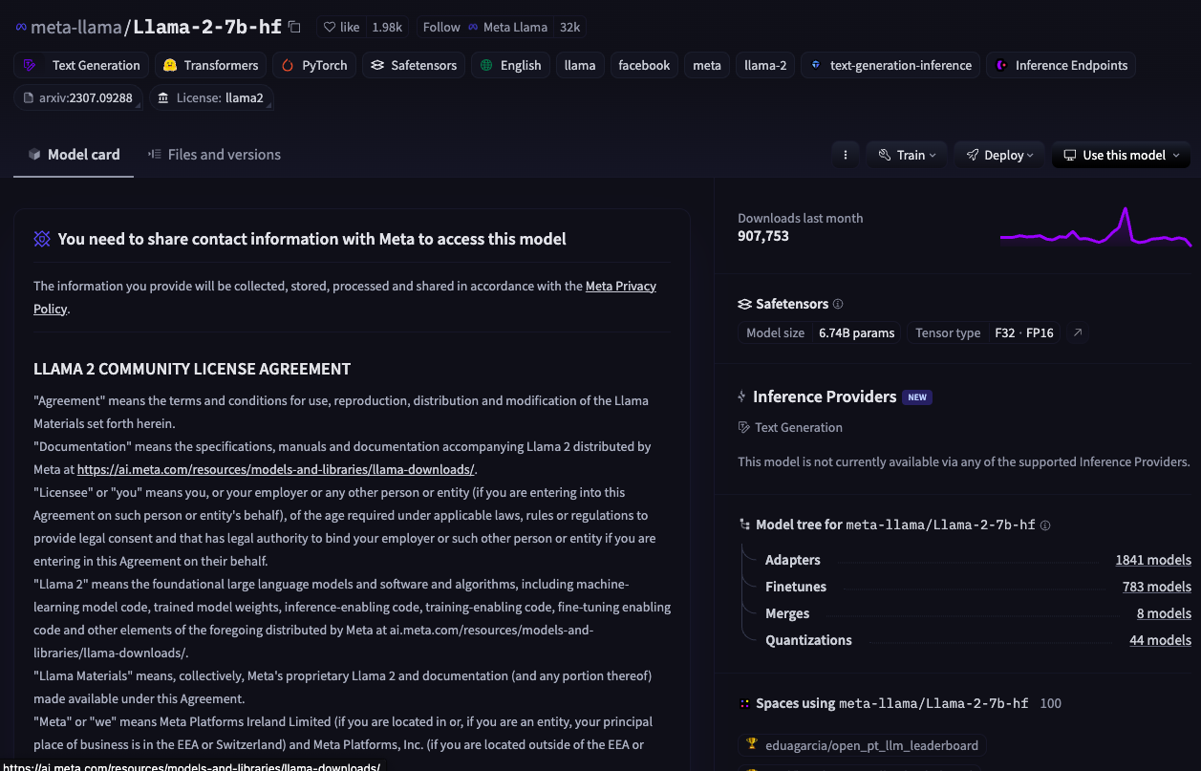Expand the Deploy dropdown
The image size is (1201, 771).
pyautogui.click(x=999, y=155)
